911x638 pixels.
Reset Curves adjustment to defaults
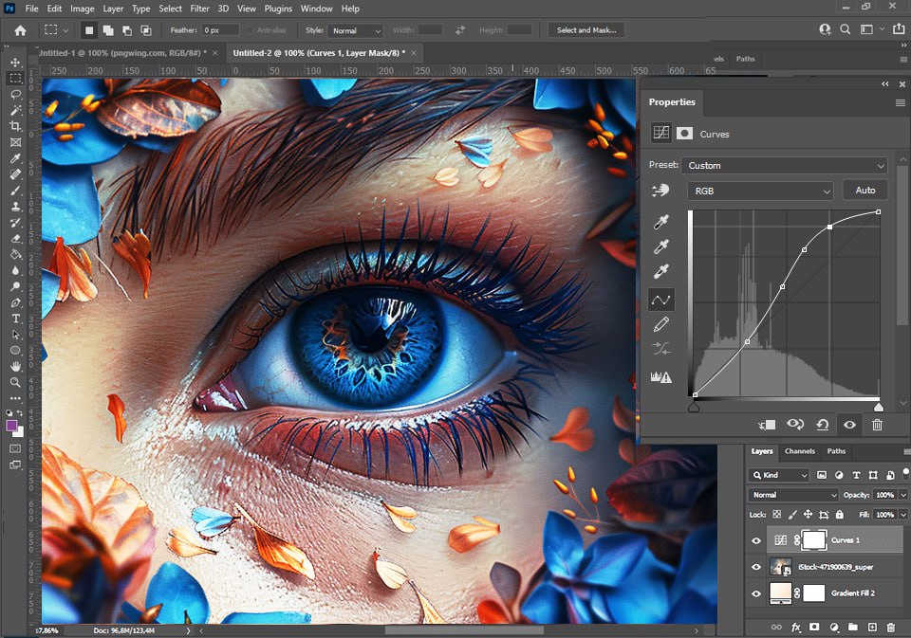(x=822, y=426)
